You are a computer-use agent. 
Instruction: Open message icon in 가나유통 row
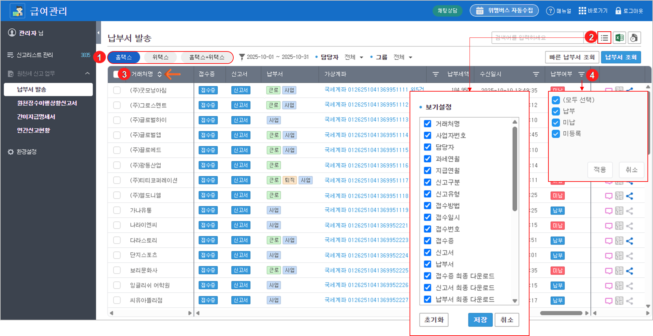[608, 211]
